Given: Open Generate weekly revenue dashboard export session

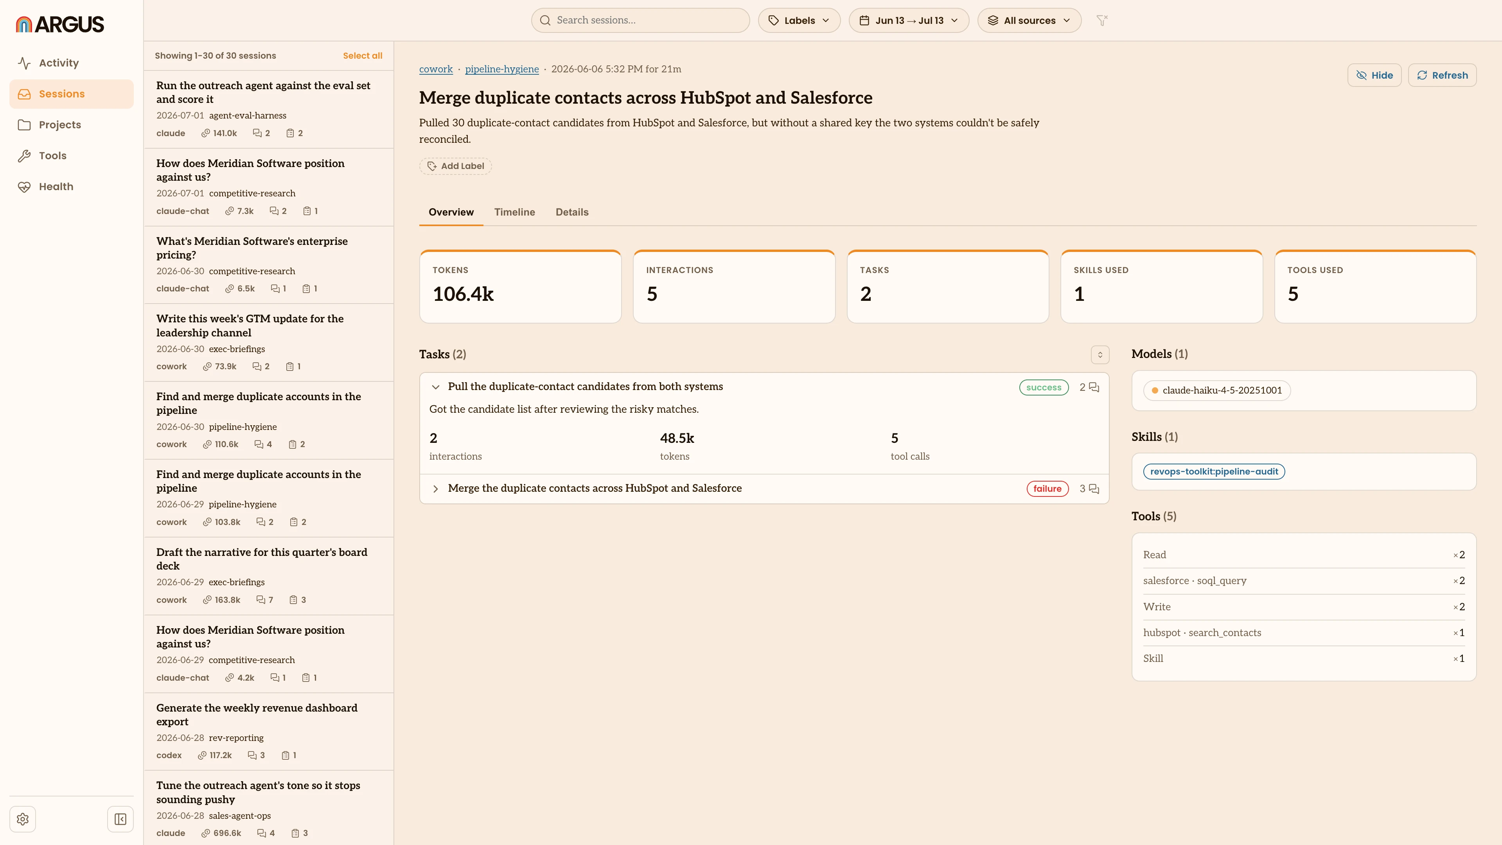Looking at the screenshot, I should [x=269, y=731].
